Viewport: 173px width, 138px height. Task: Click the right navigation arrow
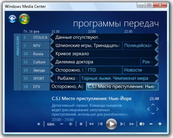157,109
